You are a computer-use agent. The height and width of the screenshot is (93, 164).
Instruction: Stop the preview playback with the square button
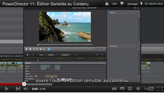(x=30, y=49)
